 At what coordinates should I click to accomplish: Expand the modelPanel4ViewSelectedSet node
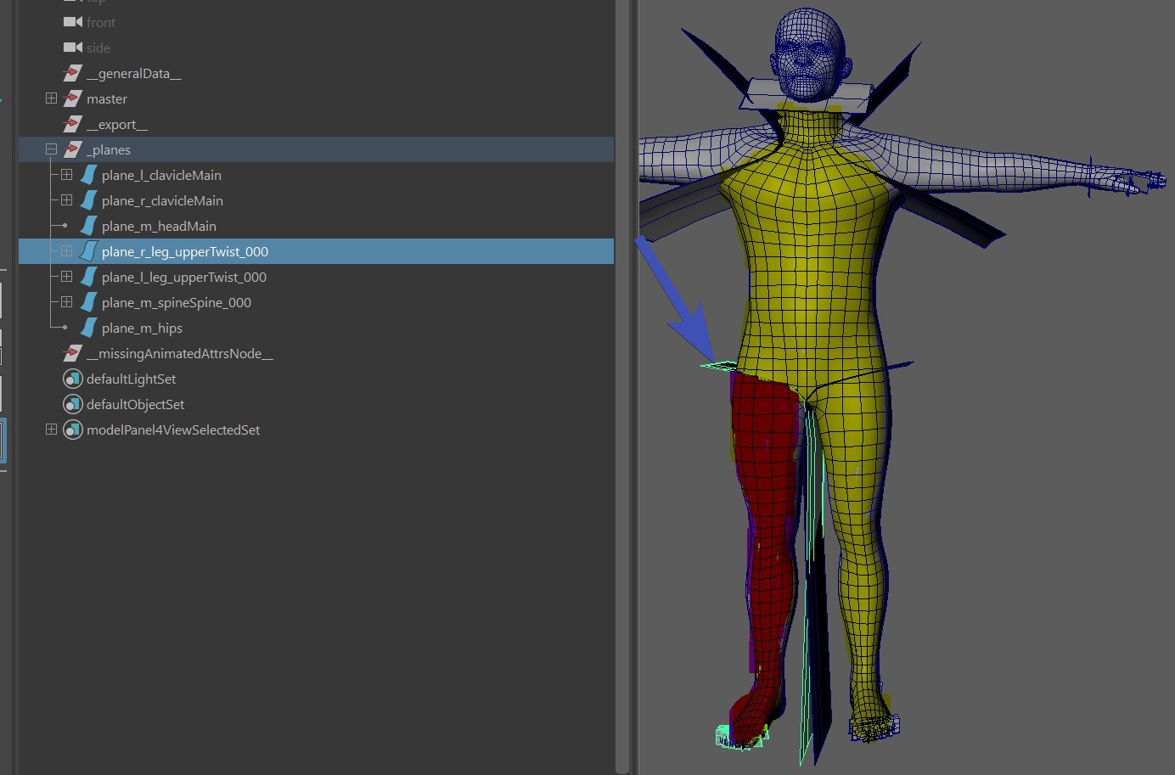tap(51, 430)
